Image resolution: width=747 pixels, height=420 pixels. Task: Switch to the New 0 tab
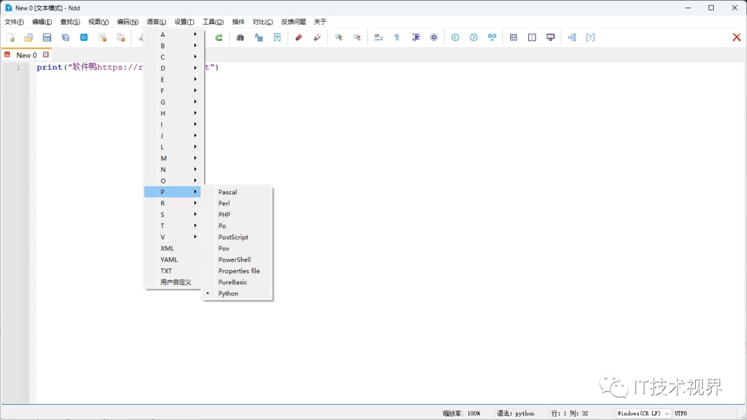[26, 55]
